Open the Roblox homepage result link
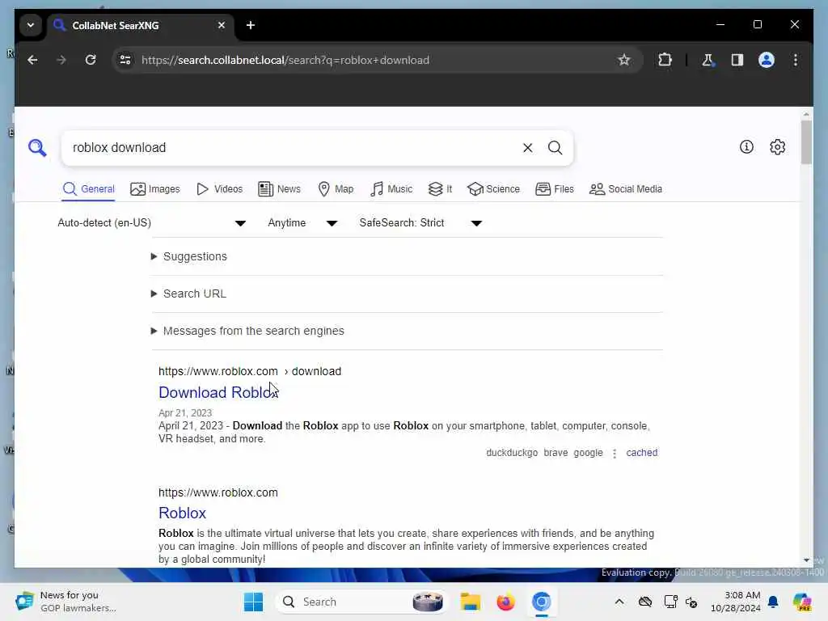The image size is (828, 621). [x=182, y=513]
